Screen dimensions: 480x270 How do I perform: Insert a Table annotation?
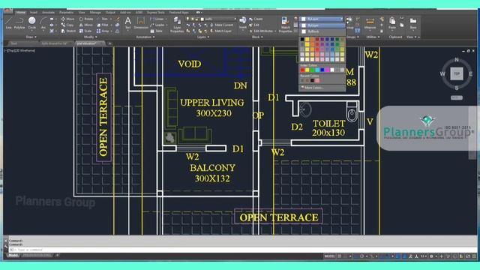(x=157, y=31)
